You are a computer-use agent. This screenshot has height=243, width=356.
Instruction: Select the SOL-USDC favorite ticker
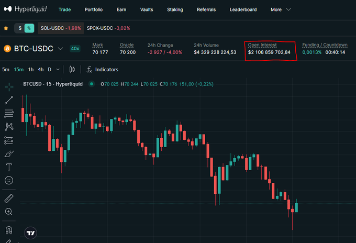[61, 28]
